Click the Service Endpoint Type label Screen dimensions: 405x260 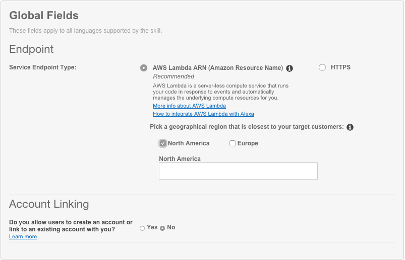pos(42,67)
